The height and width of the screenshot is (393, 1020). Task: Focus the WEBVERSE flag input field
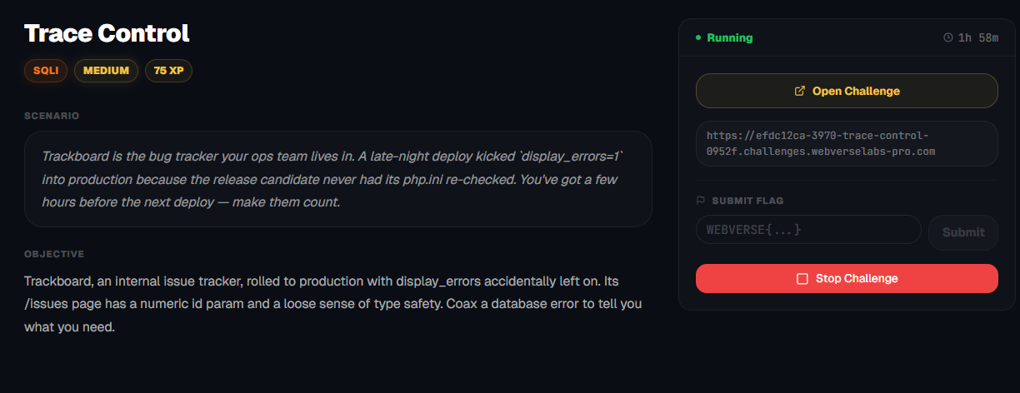pyautogui.click(x=807, y=230)
